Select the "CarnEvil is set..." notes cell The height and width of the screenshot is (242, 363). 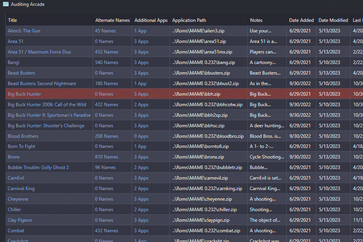pyautogui.click(x=266, y=178)
